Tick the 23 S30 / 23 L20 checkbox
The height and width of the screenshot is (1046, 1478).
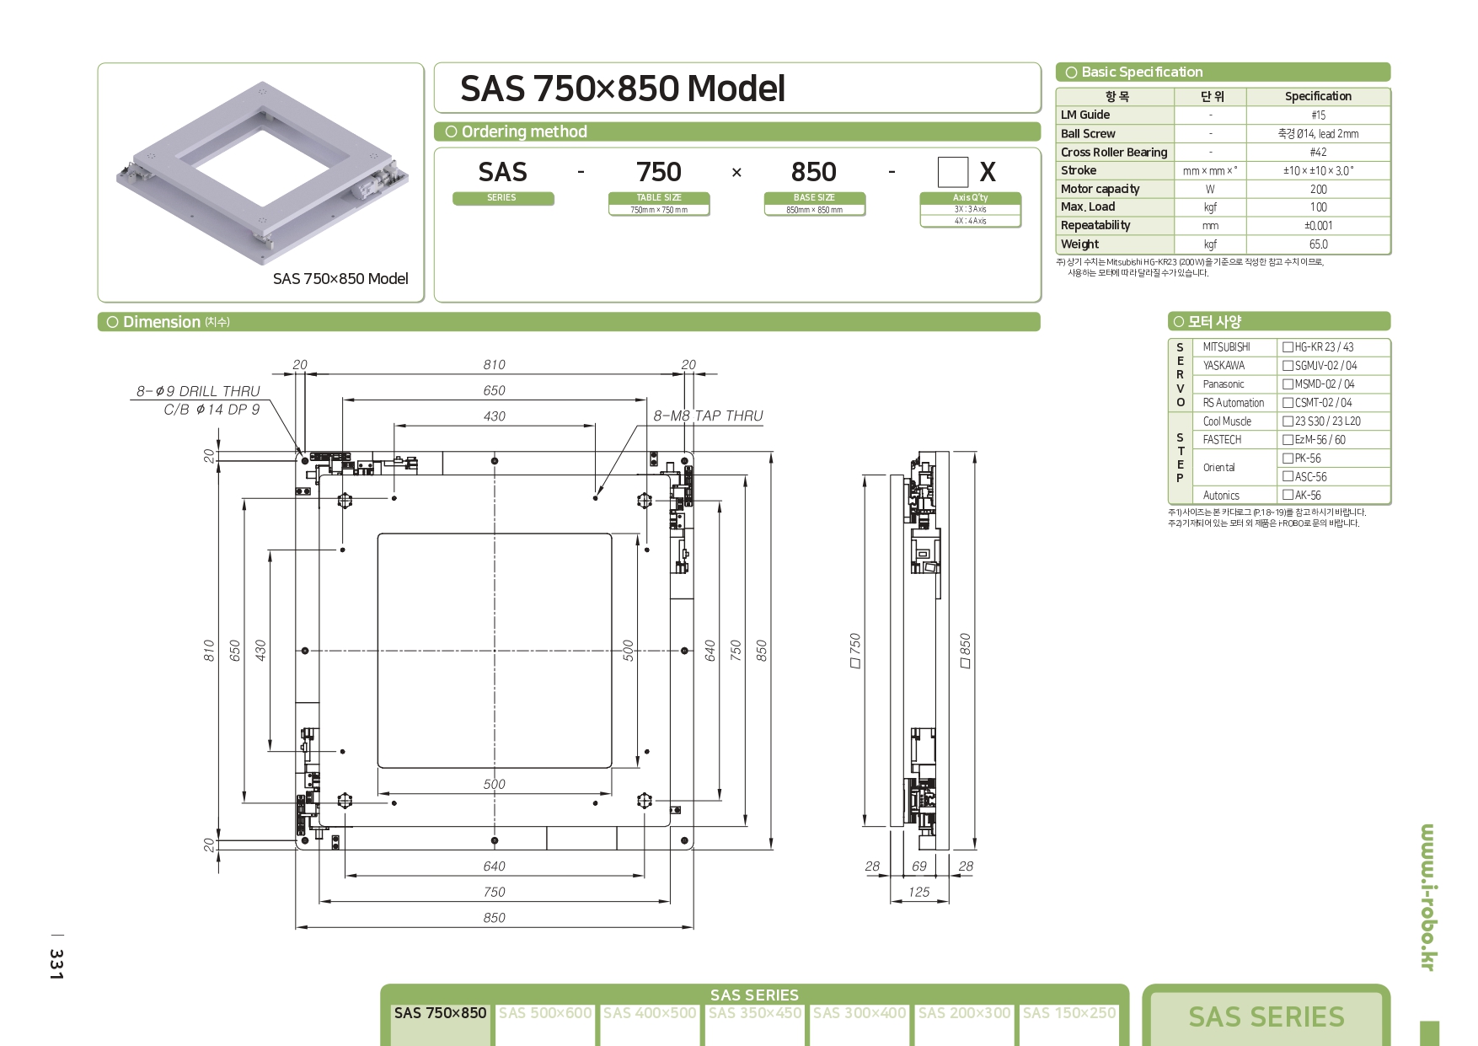(1288, 421)
